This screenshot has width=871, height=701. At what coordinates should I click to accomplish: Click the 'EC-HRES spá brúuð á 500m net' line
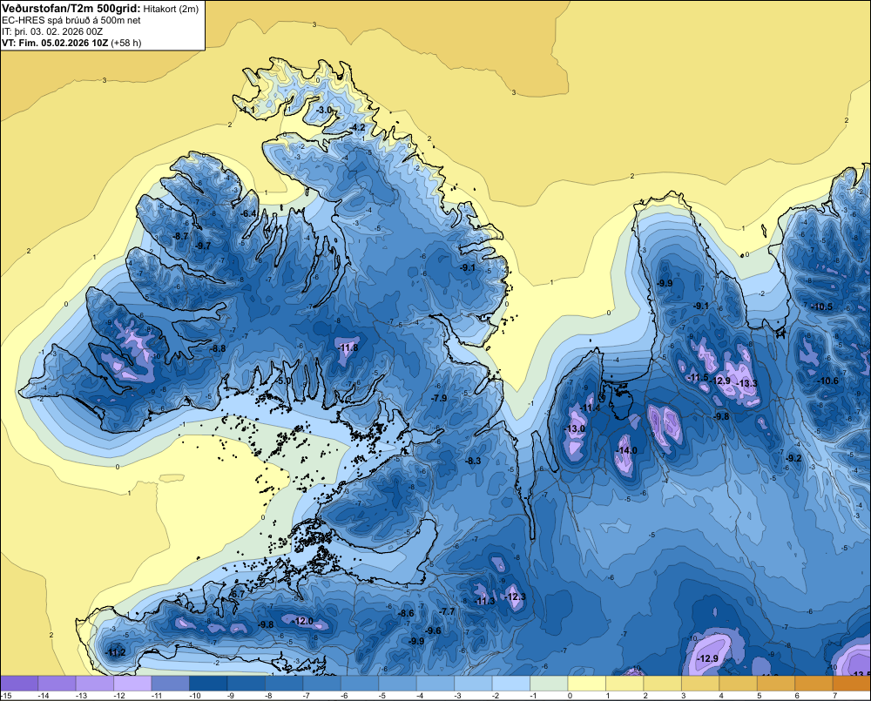[71, 21]
